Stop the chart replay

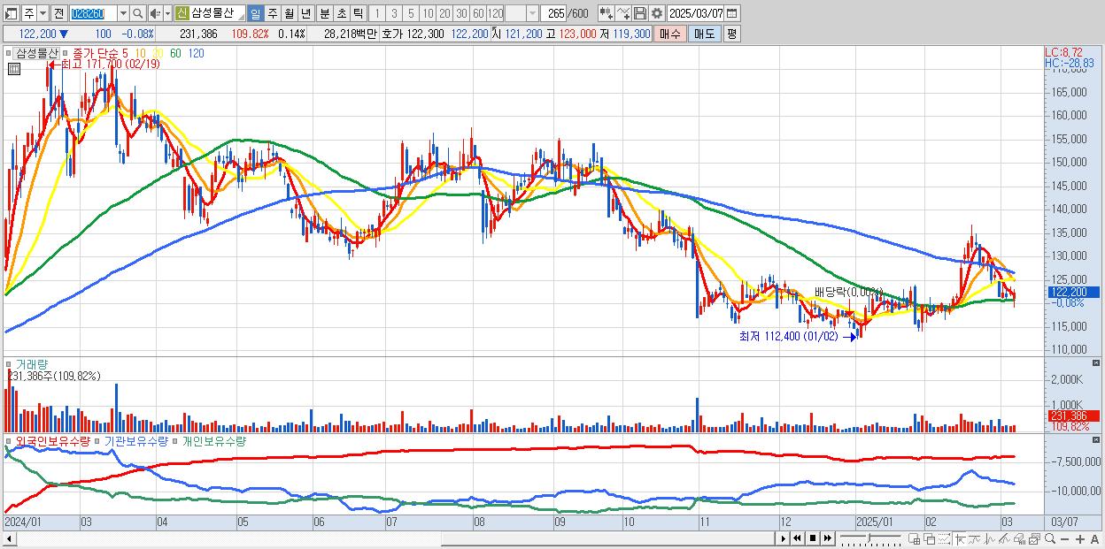[x=812, y=538]
